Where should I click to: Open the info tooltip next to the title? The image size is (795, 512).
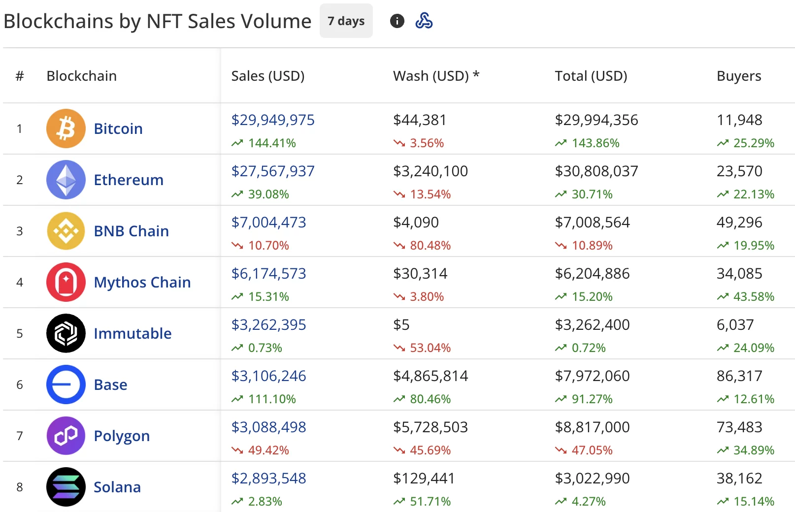tap(397, 21)
